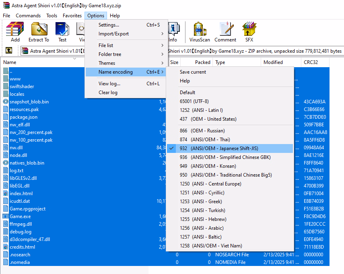Open the File menu
The width and height of the screenshot is (344, 274).
click(6, 16)
